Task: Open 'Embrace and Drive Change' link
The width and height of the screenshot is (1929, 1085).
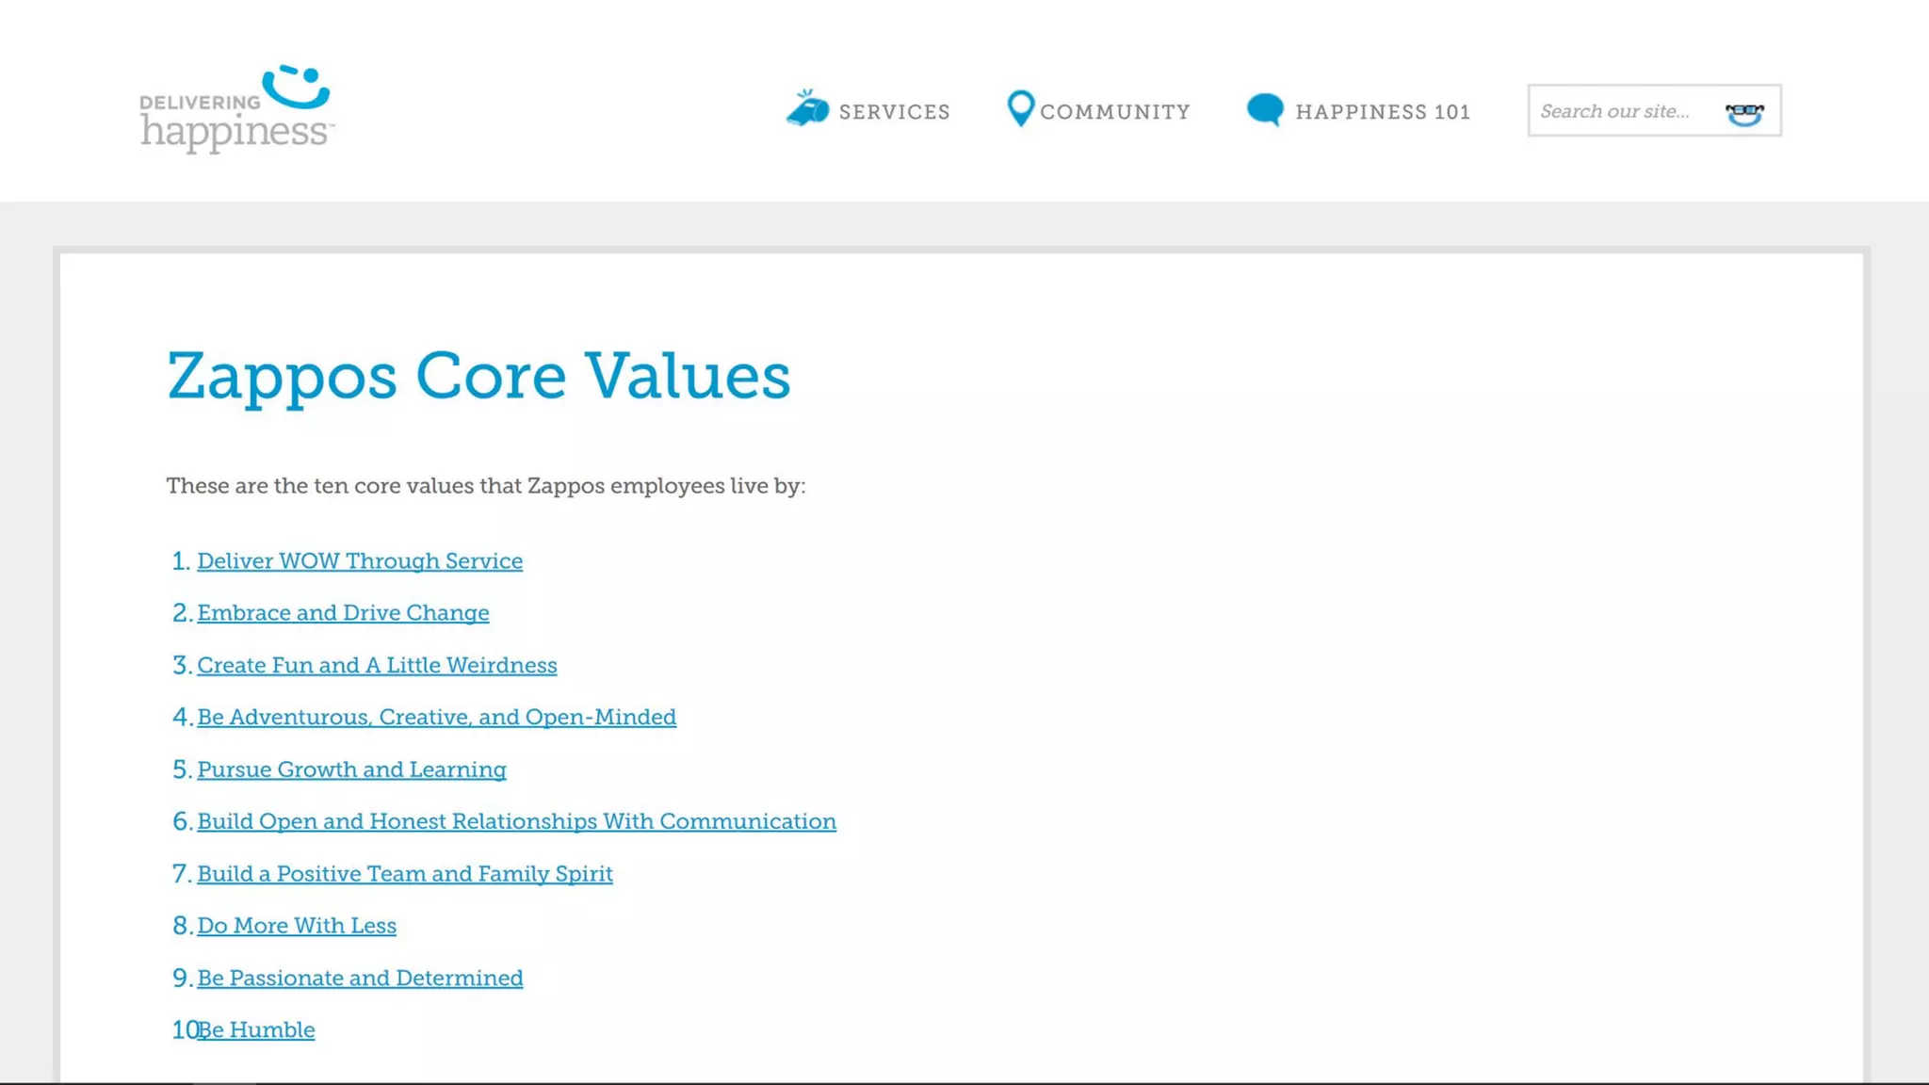Action: (x=343, y=613)
